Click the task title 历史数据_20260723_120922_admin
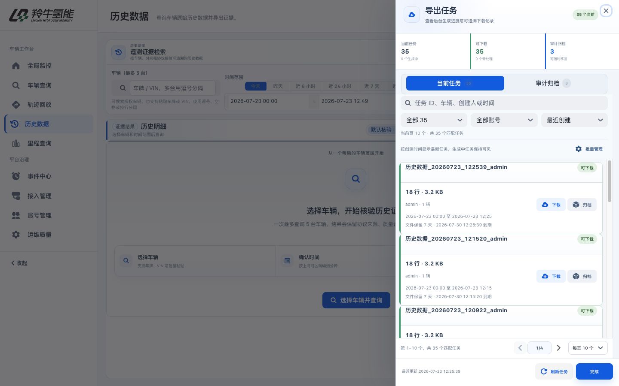This screenshot has height=386, width=619. pos(456,310)
